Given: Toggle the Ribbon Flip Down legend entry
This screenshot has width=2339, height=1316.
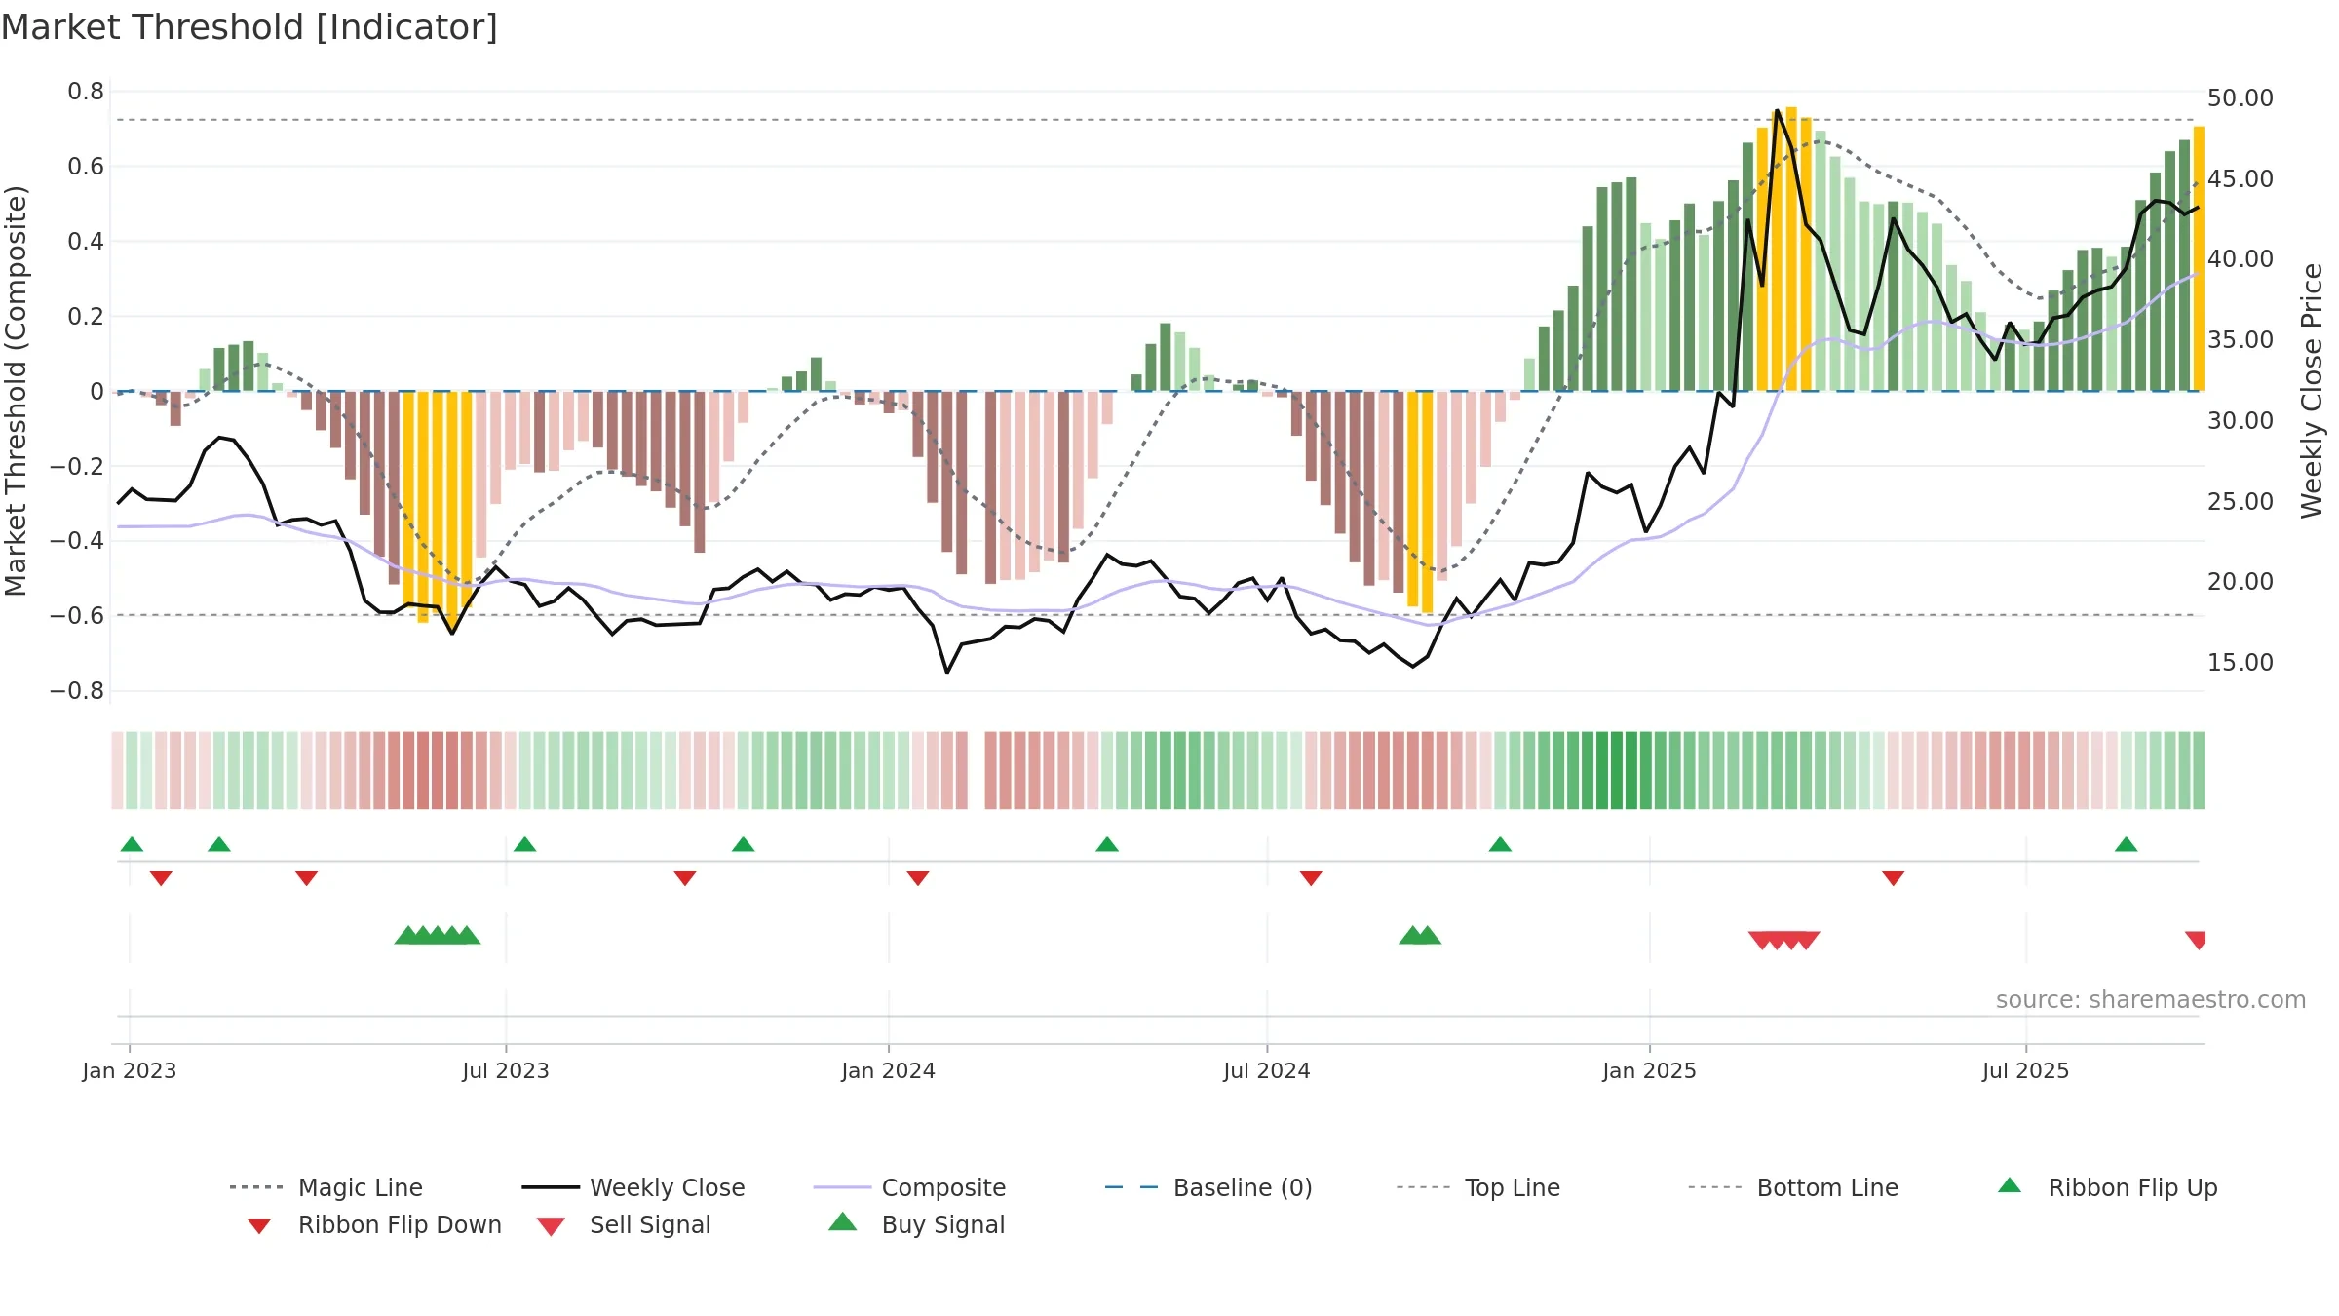Looking at the screenshot, I should coord(374,1224).
